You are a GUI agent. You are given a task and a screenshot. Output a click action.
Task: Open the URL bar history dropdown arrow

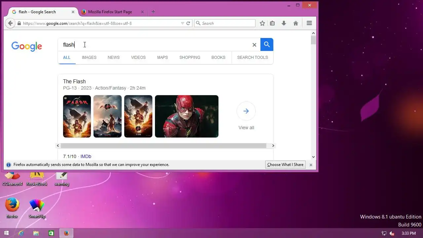click(x=182, y=23)
